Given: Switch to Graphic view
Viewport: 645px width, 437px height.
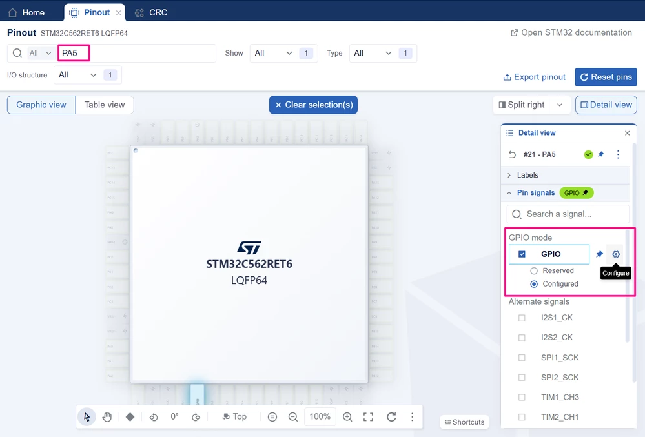Looking at the screenshot, I should (x=41, y=105).
